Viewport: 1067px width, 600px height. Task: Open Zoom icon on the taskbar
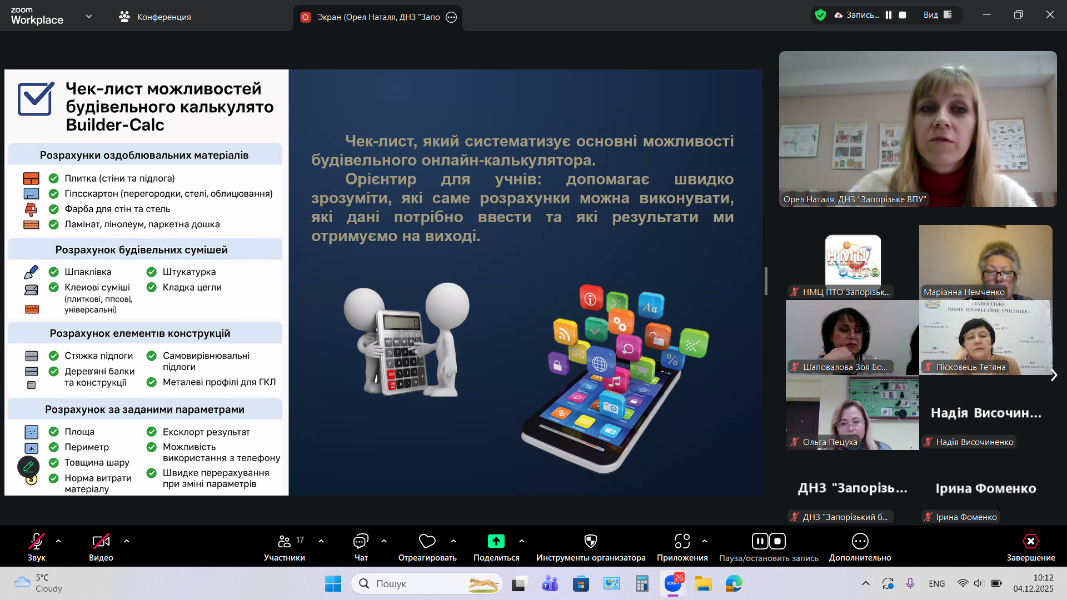pyautogui.click(x=673, y=583)
